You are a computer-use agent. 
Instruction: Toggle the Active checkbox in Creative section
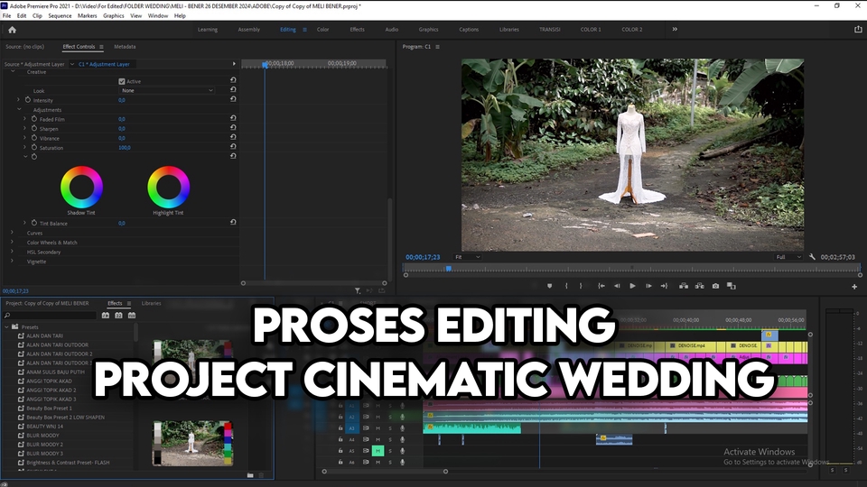[x=122, y=81]
